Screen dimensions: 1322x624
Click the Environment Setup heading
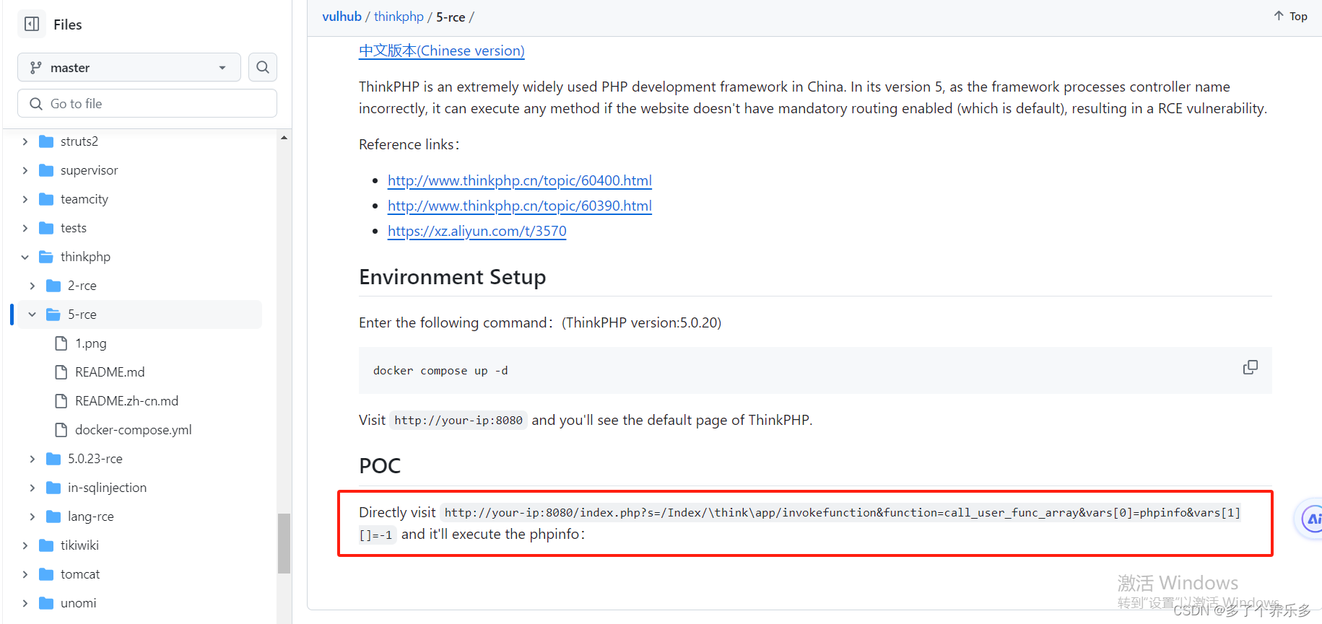[453, 277]
